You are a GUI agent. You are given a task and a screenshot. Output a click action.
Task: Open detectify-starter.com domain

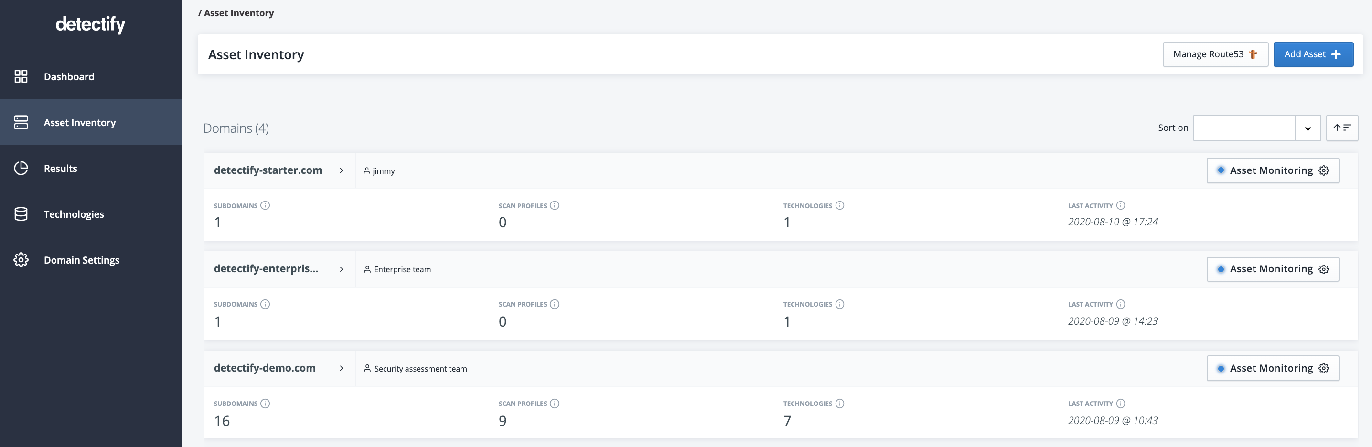[268, 170]
